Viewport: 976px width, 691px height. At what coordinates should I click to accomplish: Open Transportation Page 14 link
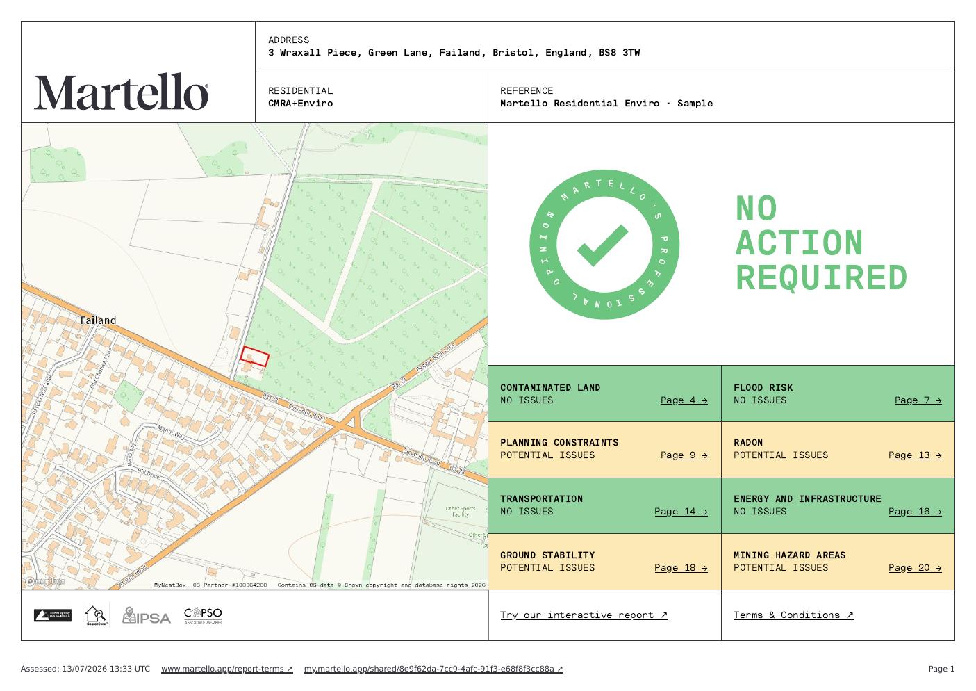pyautogui.click(x=681, y=511)
